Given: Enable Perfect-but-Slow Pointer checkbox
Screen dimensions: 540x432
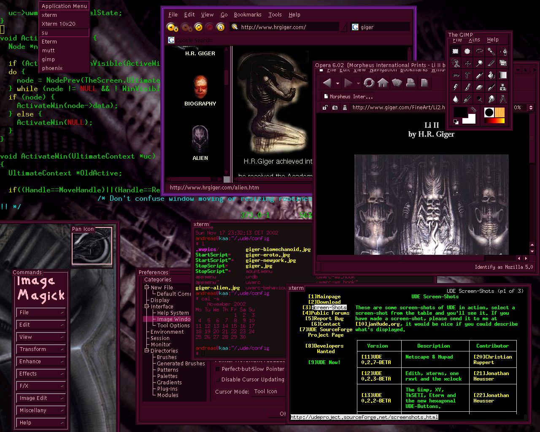Looking at the screenshot, I should pos(218,369).
